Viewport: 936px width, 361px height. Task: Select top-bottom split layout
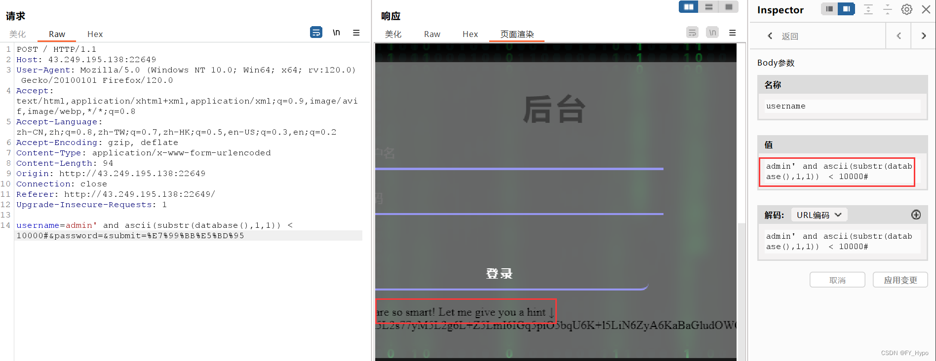(x=708, y=7)
